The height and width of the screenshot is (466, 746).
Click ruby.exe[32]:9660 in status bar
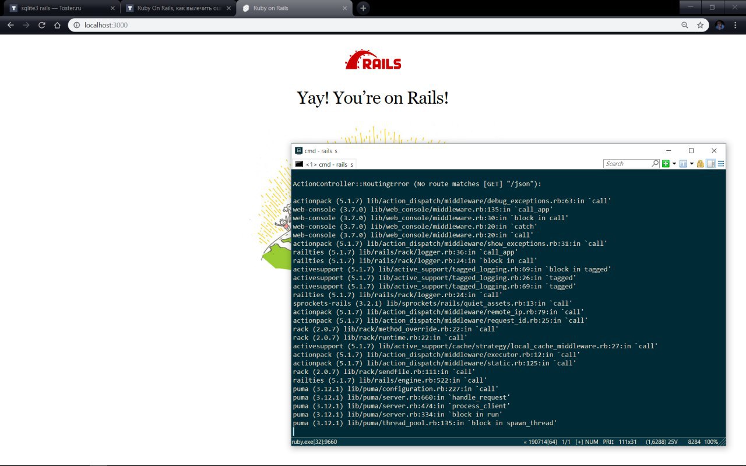(315, 442)
